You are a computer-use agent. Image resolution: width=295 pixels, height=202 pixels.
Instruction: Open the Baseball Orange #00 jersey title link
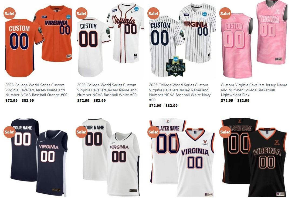coord(36,90)
